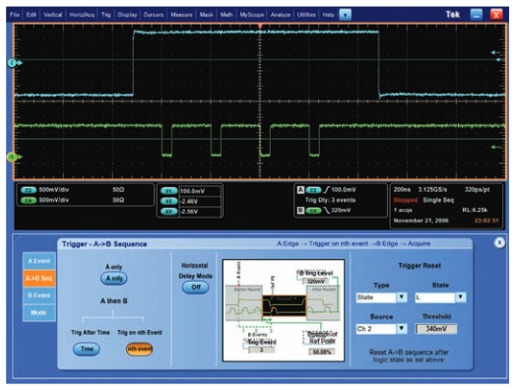Open the Display menu
Viewport: 517px width, 390px height.
click(x=127, y=15)
